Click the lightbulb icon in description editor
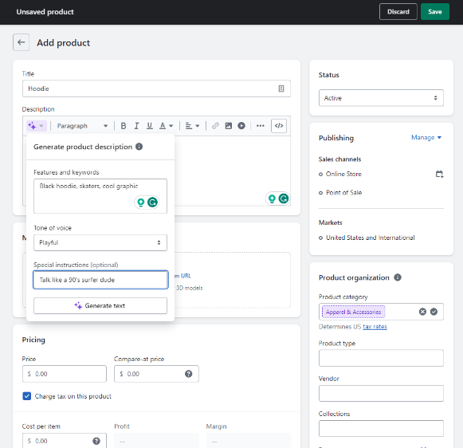The height and width of the screenshot is (448, 463). 272,198
